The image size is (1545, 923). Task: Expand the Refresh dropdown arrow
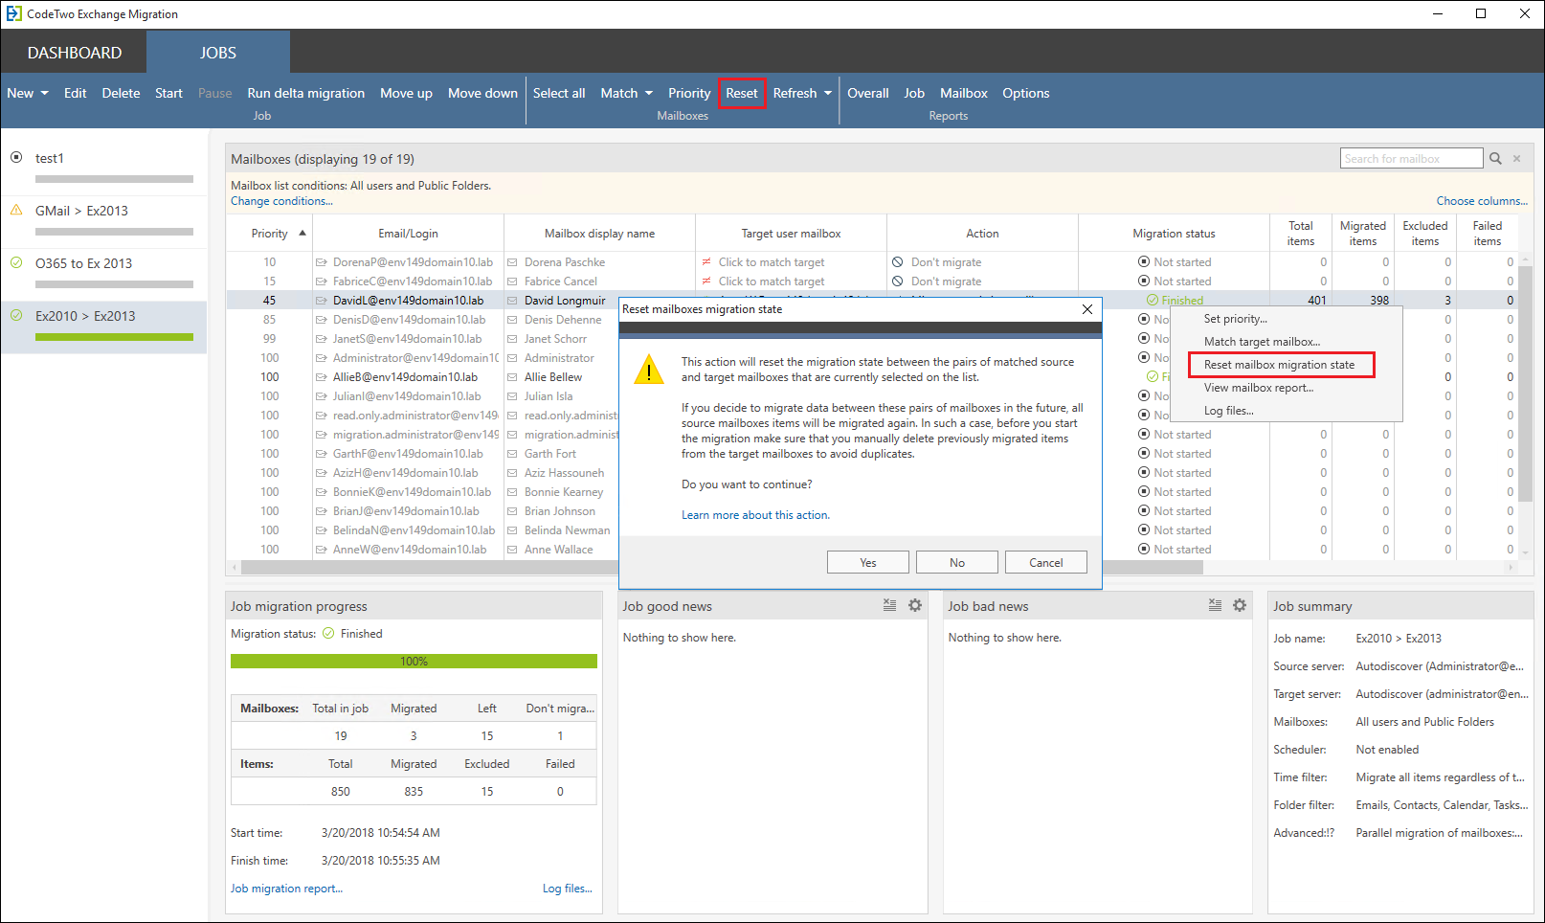pos(828,93)
